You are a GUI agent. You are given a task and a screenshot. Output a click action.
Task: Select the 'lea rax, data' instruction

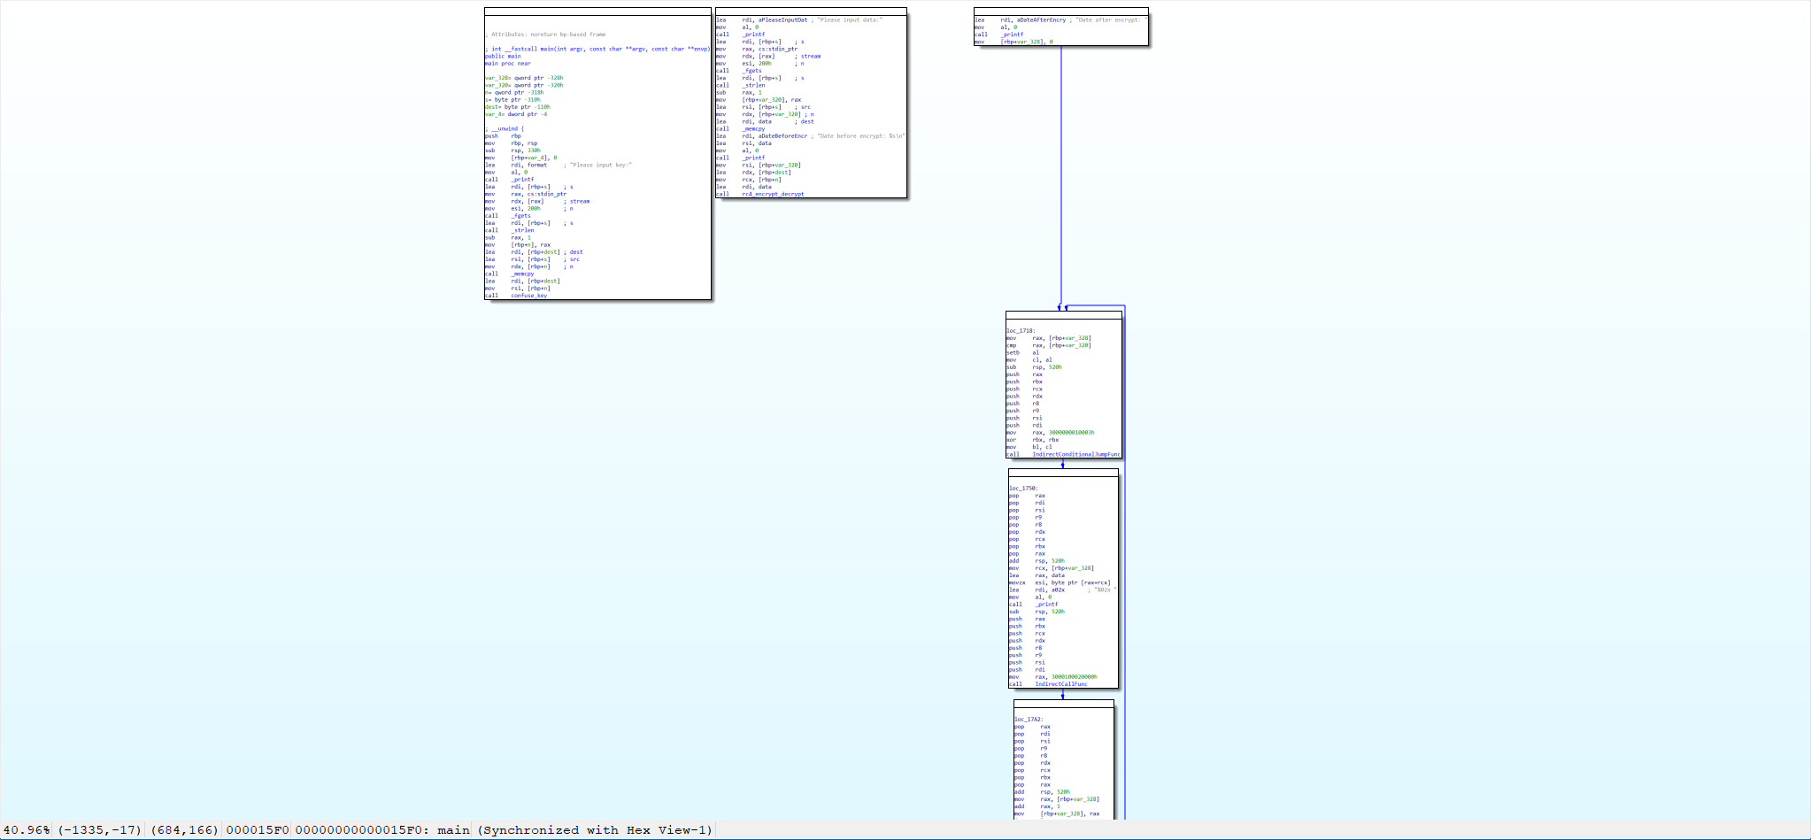point(1037,575)
